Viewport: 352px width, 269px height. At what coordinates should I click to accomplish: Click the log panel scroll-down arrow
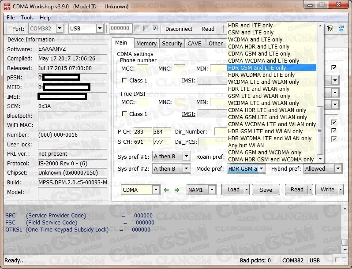point(345,250)
